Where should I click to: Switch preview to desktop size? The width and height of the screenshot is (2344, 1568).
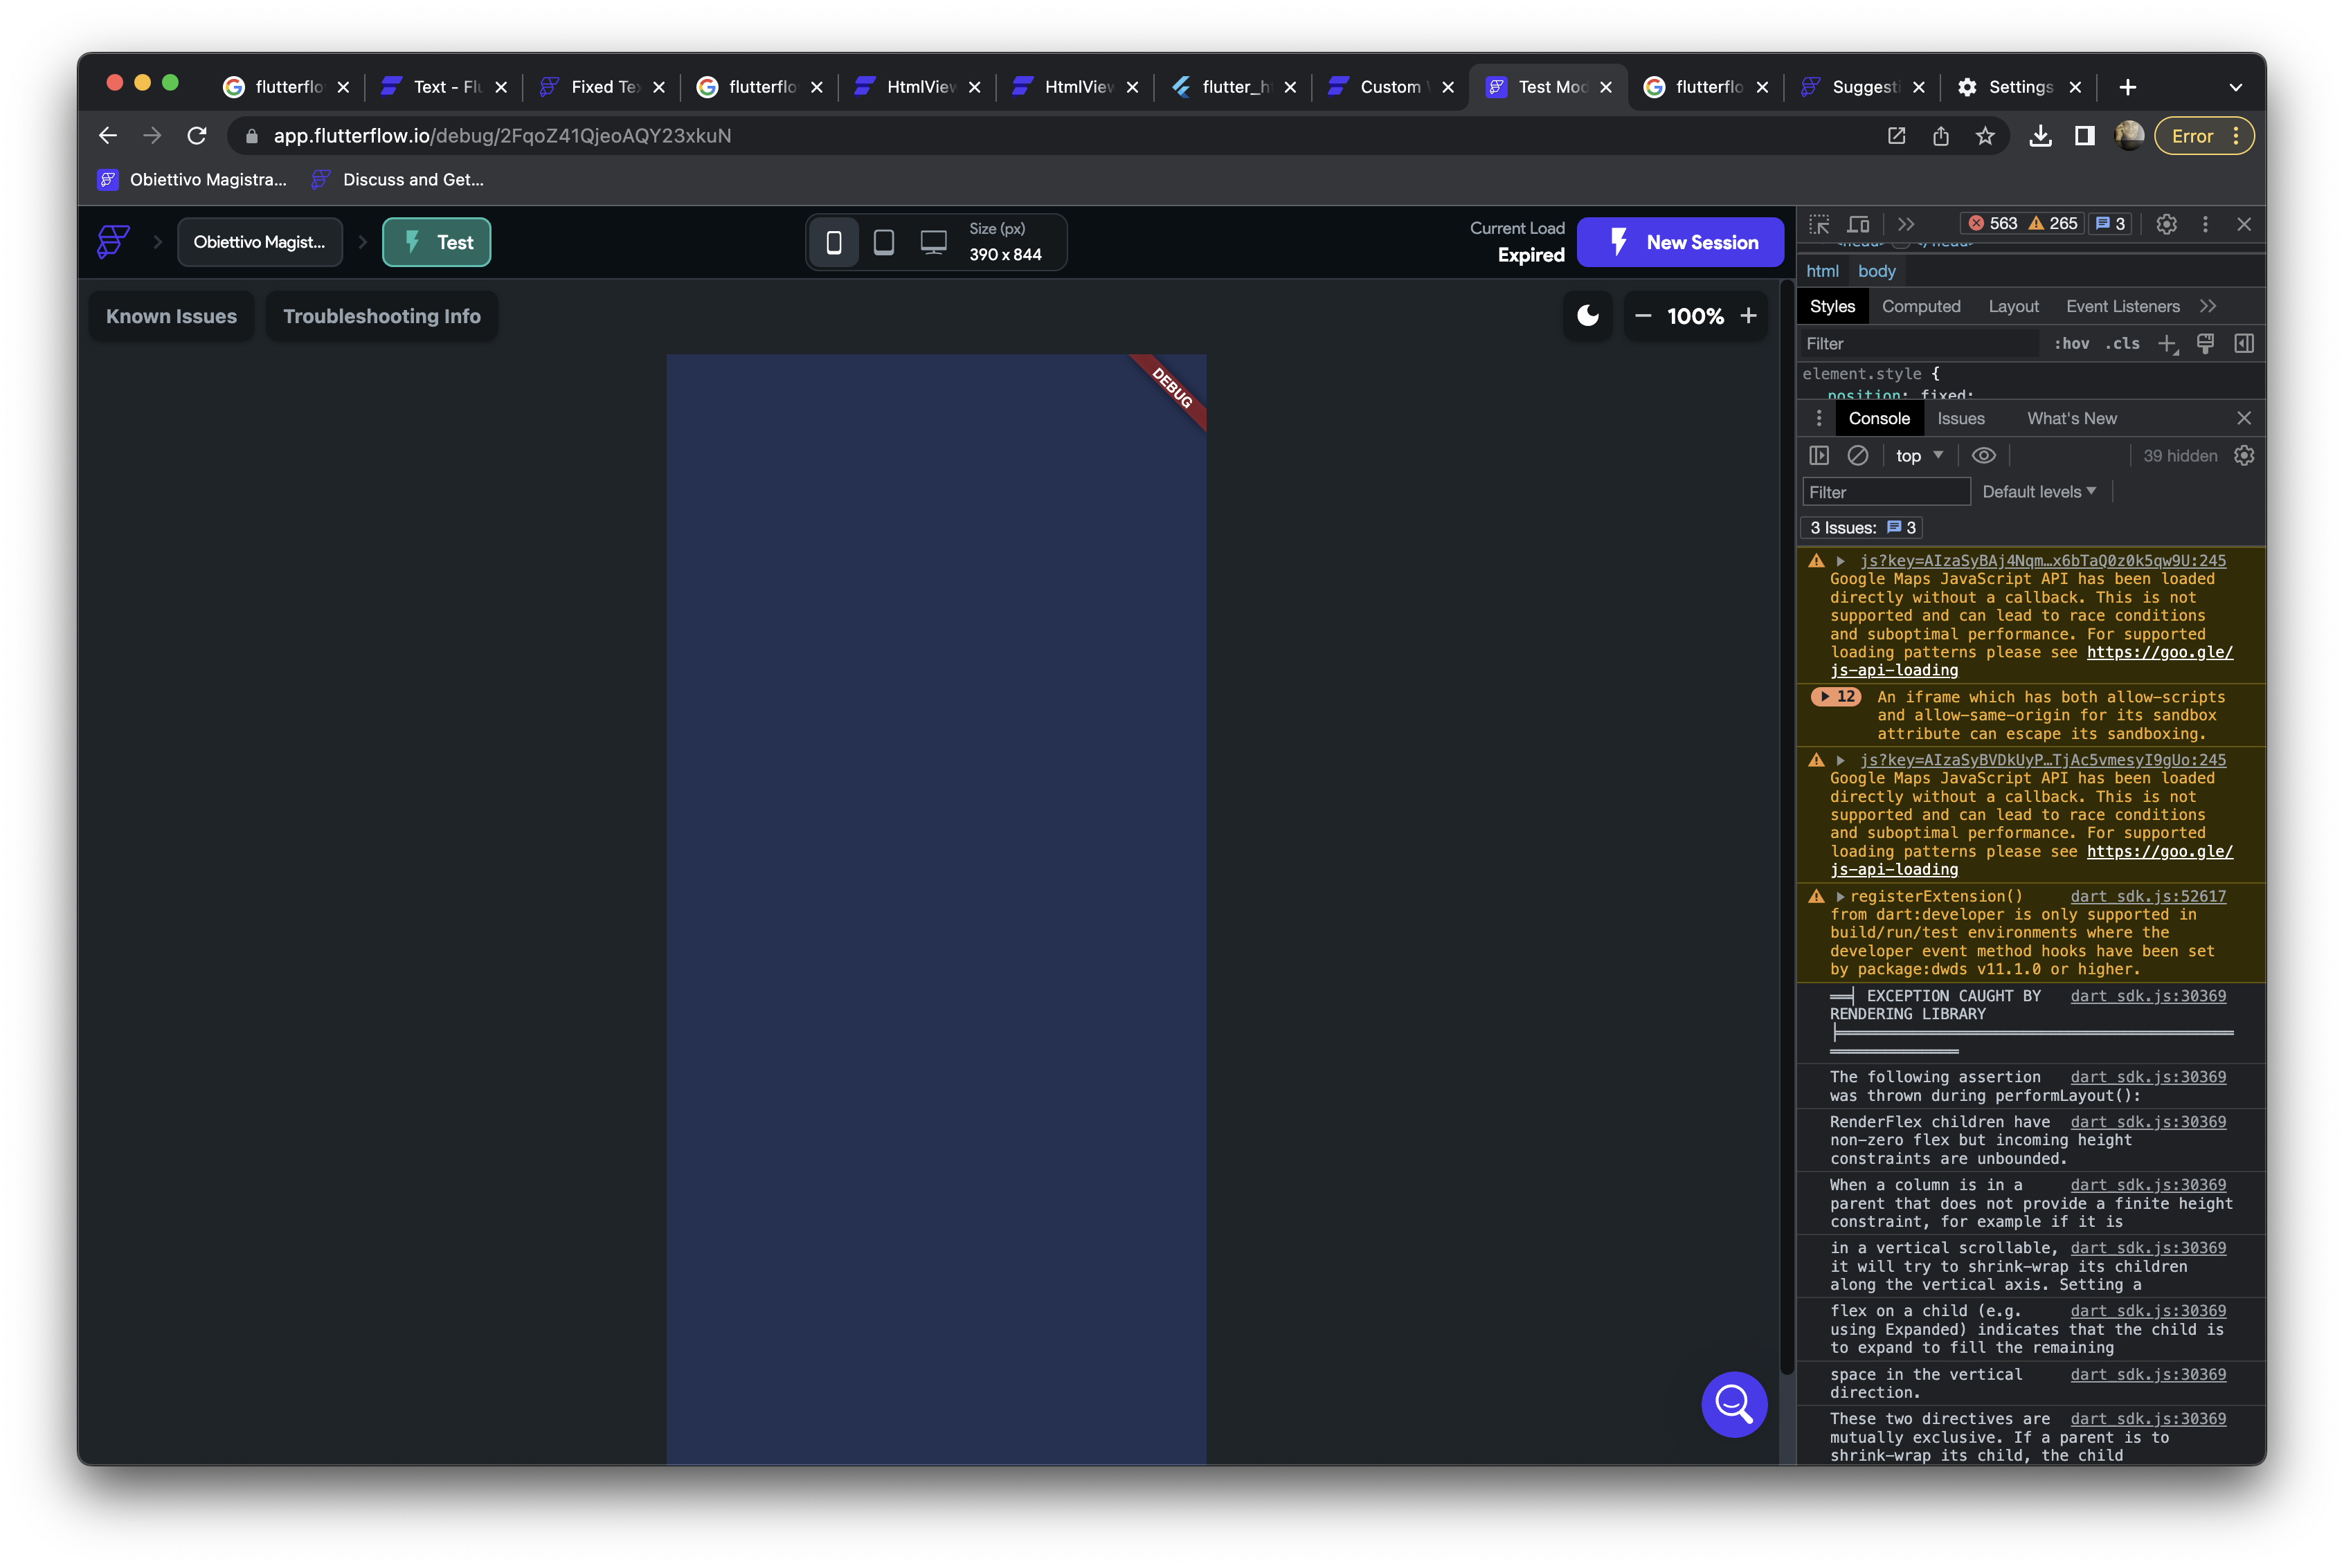933,241
